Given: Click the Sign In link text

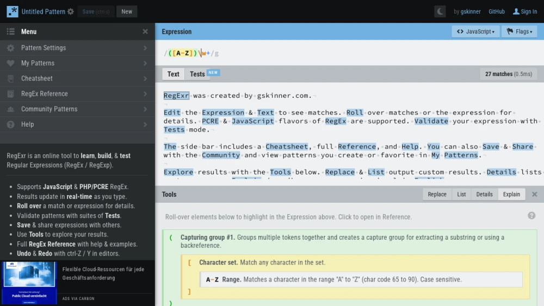Looking at the screenshot, I should 529,11.
